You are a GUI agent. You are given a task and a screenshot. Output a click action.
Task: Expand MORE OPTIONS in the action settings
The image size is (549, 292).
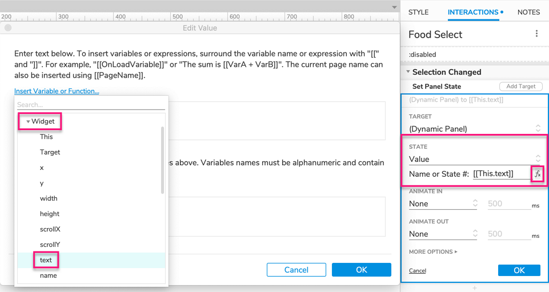[x=433, y=252]
